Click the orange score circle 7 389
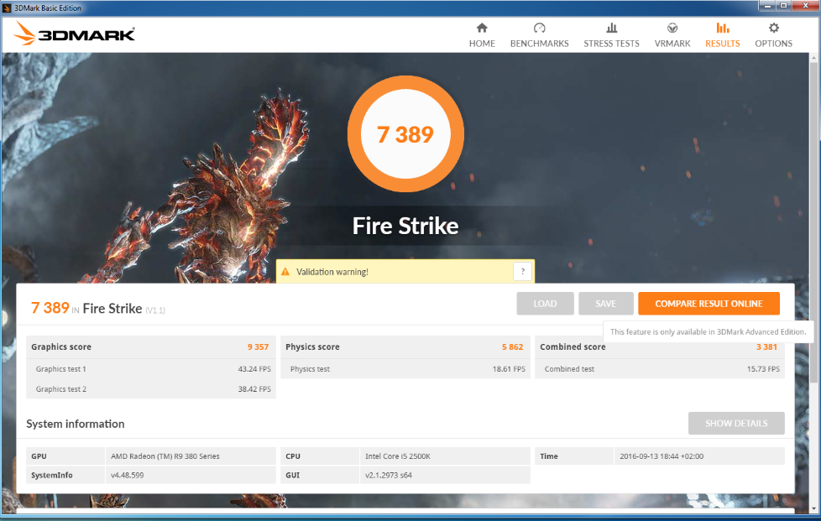Image resolution: width=821 pixels, height=521 pixels. coord(405,134)
